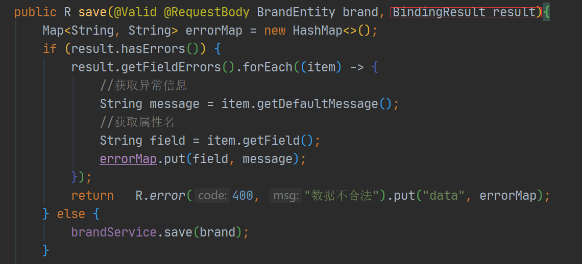Image resolution: width=582 pixels, height=264 pixels.
Task: Click the underlined errorMap variable
Action: [128, 159]
